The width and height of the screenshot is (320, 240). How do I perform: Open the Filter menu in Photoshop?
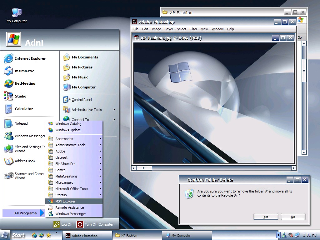[x=193, y=29]
